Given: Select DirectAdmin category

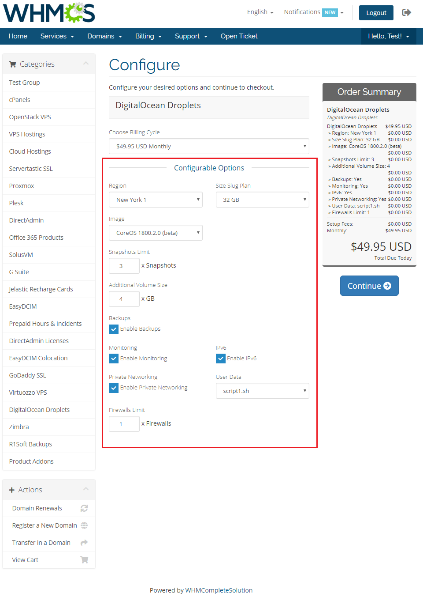Looking at the screenshot, I should point(49,220).
